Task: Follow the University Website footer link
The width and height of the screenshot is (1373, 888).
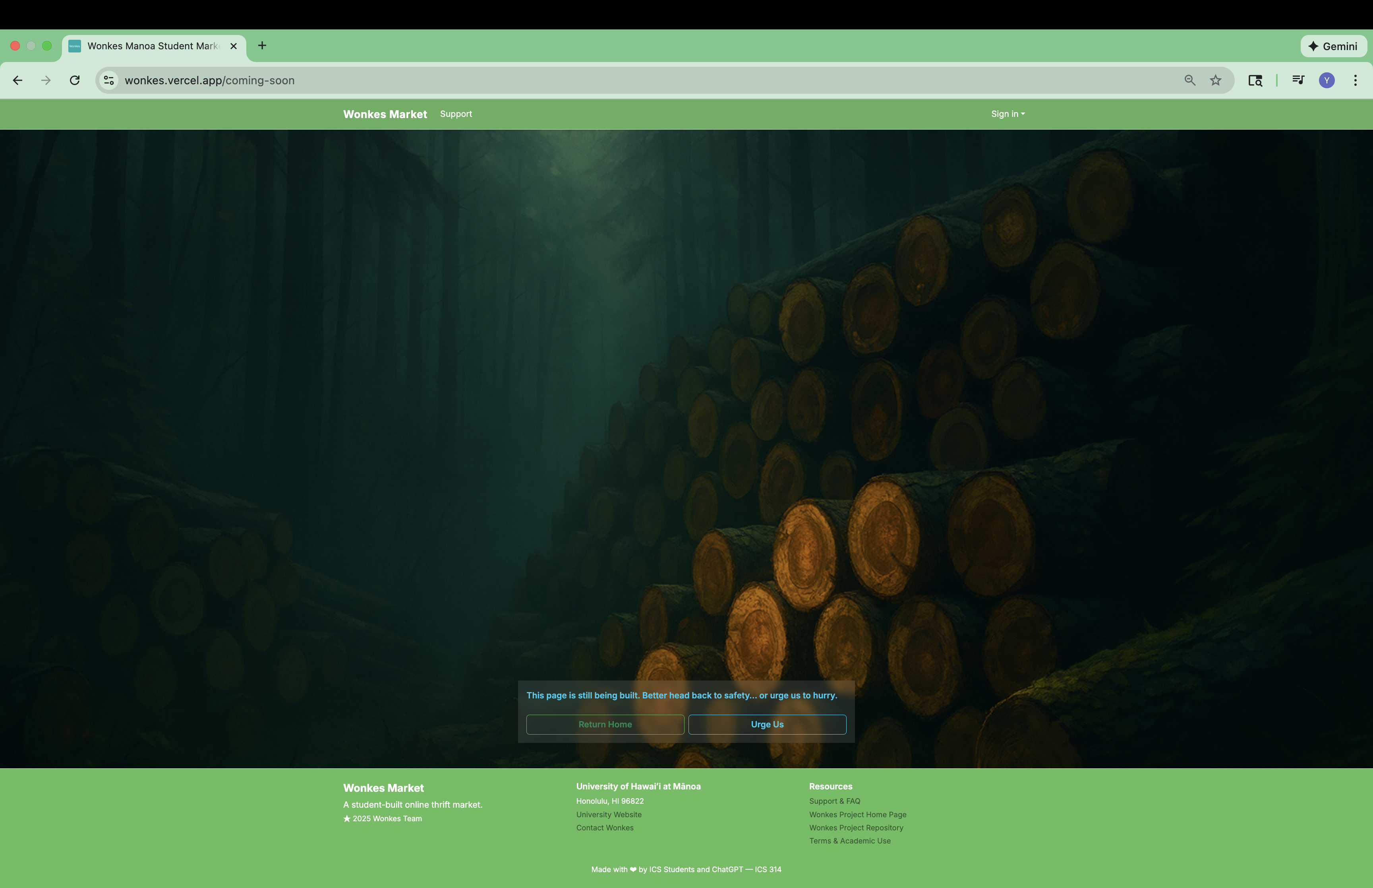Action: [x=608, y=814]
